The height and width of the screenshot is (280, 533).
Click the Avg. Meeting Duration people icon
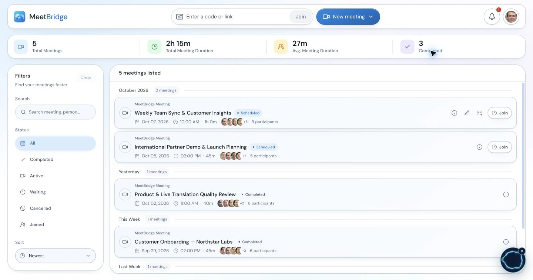click(x=281, y=47)
